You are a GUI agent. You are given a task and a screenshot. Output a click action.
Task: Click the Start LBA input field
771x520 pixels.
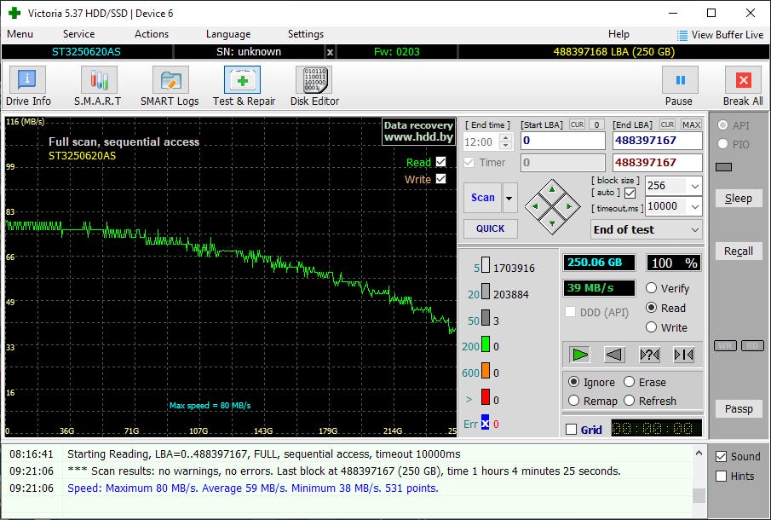click(562, 141)
